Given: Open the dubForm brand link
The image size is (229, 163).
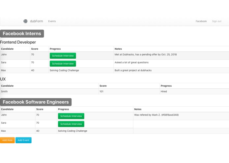Looking at the screenshot, I should point(37,21).
